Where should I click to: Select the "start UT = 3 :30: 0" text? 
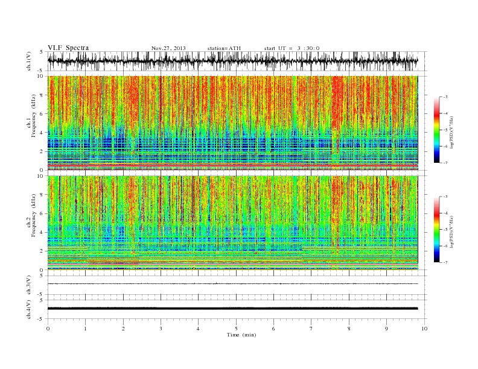click(292, 48)
